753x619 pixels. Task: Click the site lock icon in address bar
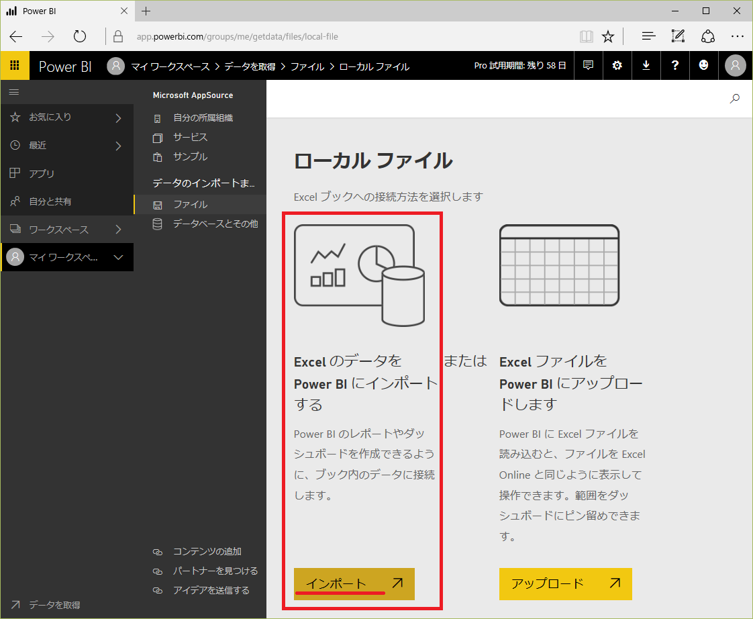coord(117,36)
